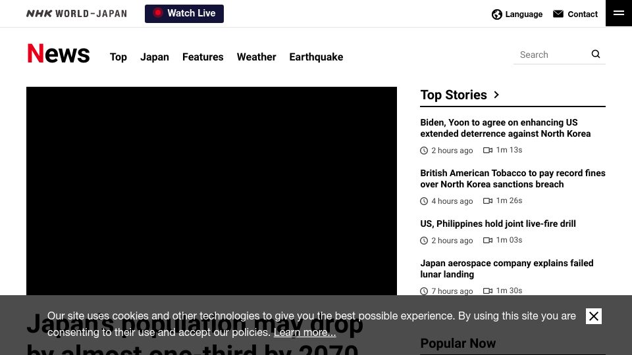Click the clock icon beside 7 hours ago

(424, 291)
